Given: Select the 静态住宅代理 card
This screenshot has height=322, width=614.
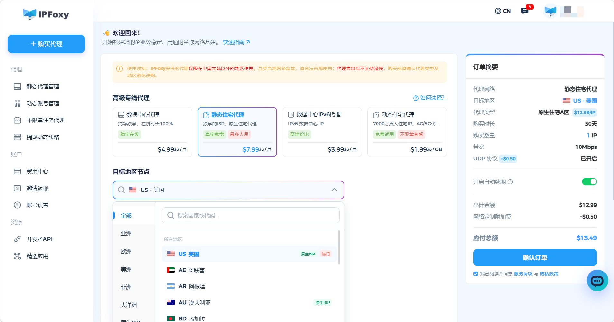Looking at the screenshot, I should (237, 132).
